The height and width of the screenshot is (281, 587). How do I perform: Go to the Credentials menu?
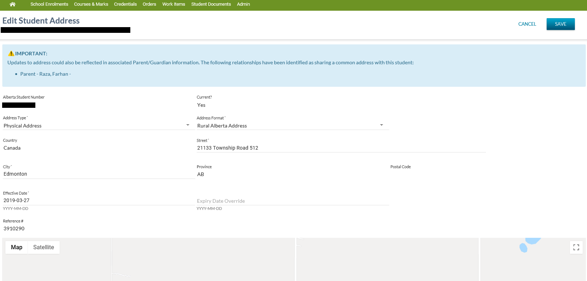pyautogui.click(x=125, y=4)
